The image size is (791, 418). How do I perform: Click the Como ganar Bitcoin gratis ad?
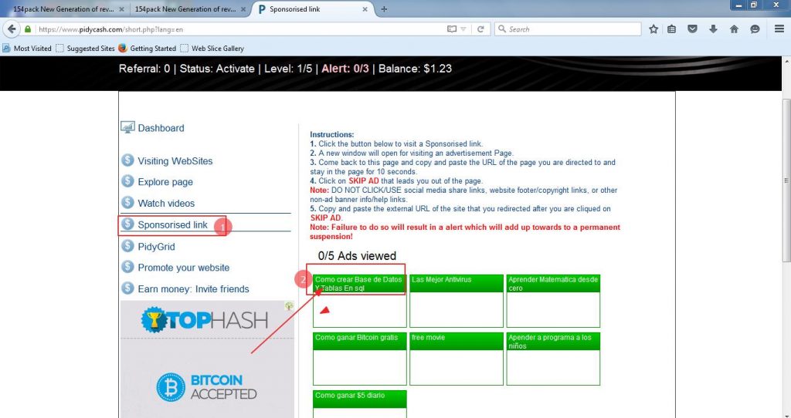(359, 359)
